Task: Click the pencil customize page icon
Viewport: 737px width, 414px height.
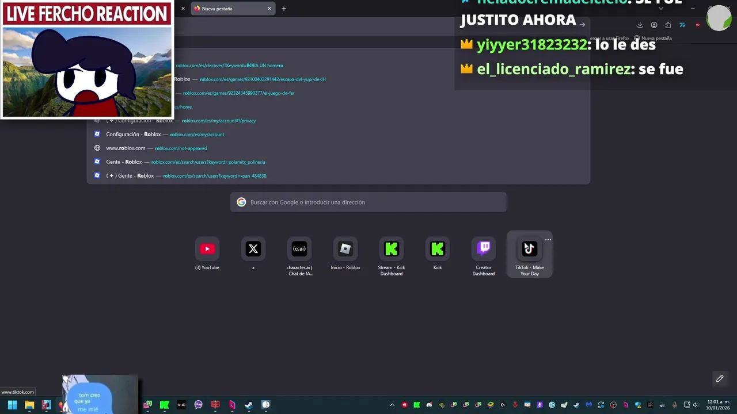Action: pyautogui.click(x=720, y=378)
